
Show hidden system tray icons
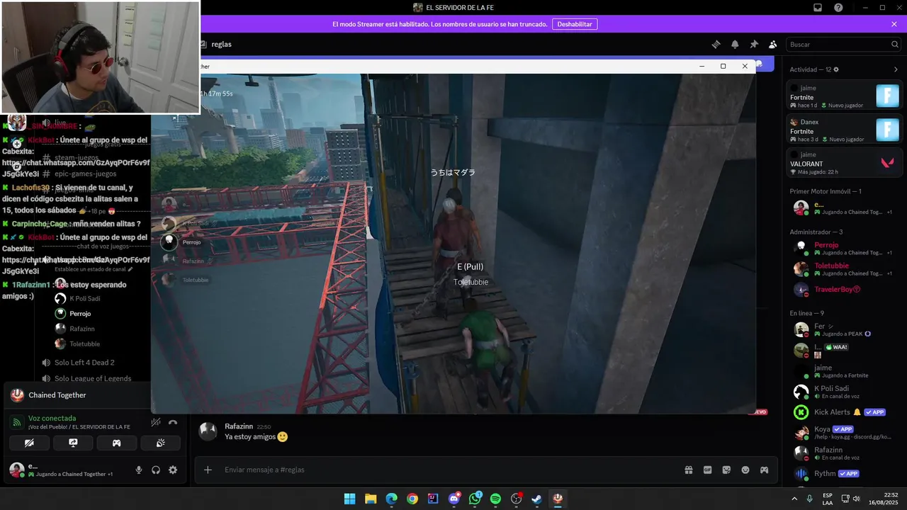pyautogui.click(x=794, y=499)
